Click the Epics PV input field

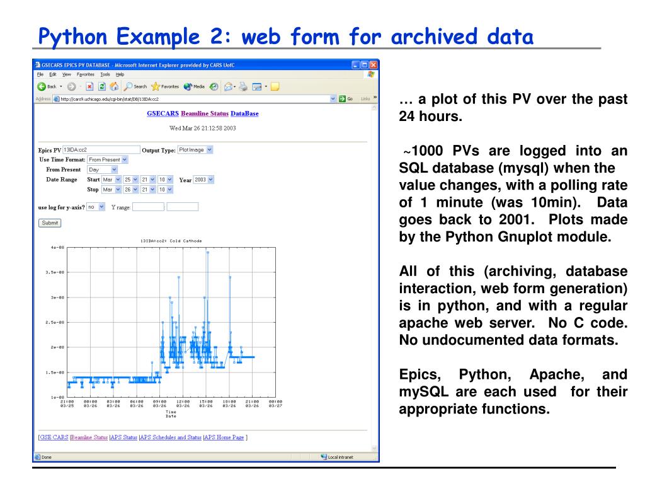click(101, 150)
